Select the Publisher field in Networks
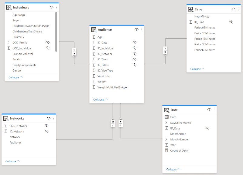Screen dimensions: 243x175 point(15,143)
